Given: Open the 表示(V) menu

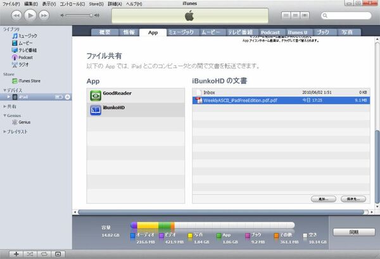Looking at the screenshot, I should pyautogui.click(x=49, y=4).
